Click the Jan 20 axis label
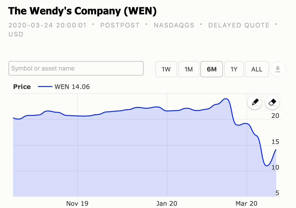 167,203
